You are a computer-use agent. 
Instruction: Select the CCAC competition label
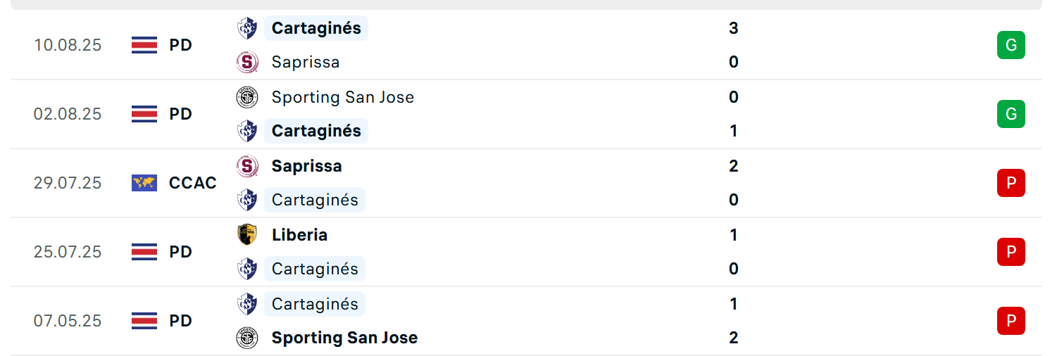(x=193, y=183)
